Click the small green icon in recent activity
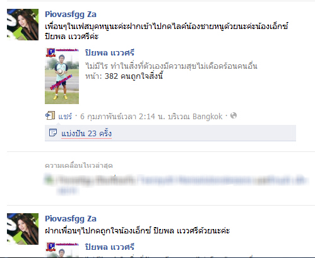The image size is (315, 258). click(x=49, y=180)
